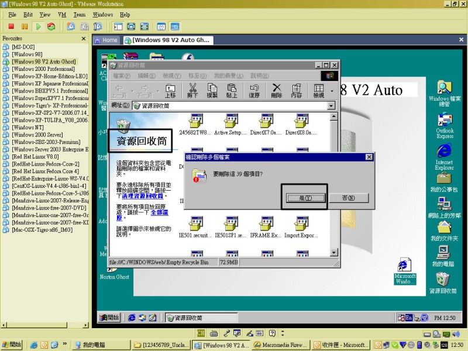
Task: Click the Cut scissors icon in Recycle Bin toolbar
Action: [192, 91]
